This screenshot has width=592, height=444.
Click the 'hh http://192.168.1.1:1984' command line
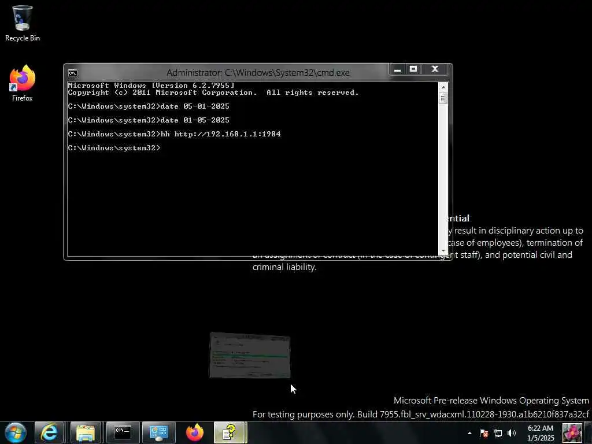click(175, 134)
